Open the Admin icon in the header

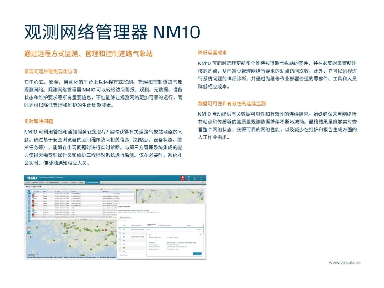click(x=195, y=178)
